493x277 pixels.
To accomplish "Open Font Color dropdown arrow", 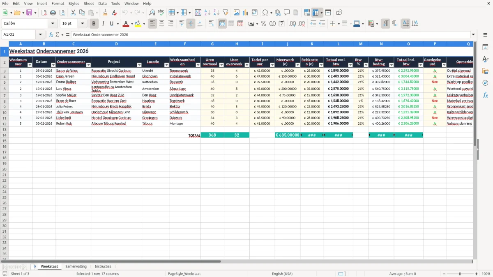I will coord(132,24).
